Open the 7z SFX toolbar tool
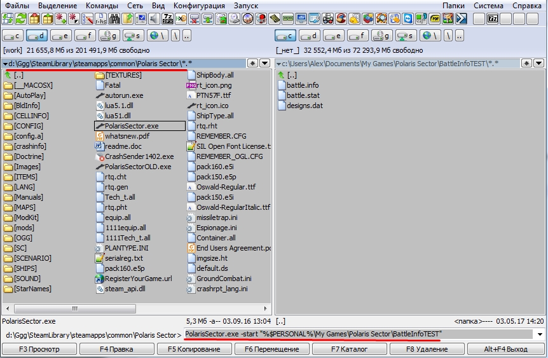The height and width of the screenshot is (358, 548). (x=168, y=18)
